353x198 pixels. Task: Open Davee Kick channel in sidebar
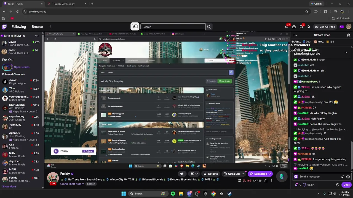coord(21,43)
